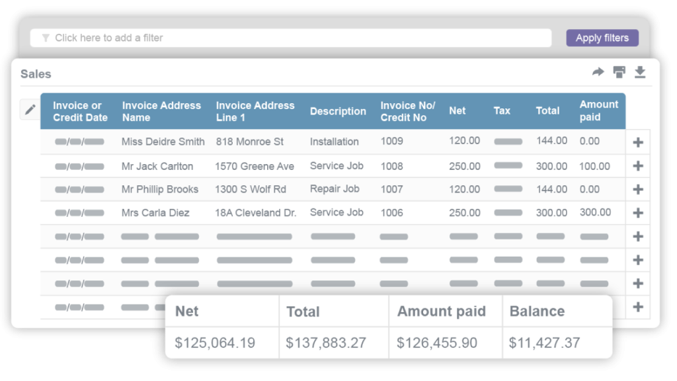Expand Mr Jack Carlton's invoice row
The height and width of the screenshot is (381, 677).
pyautogui.click(x=637, y=166)
